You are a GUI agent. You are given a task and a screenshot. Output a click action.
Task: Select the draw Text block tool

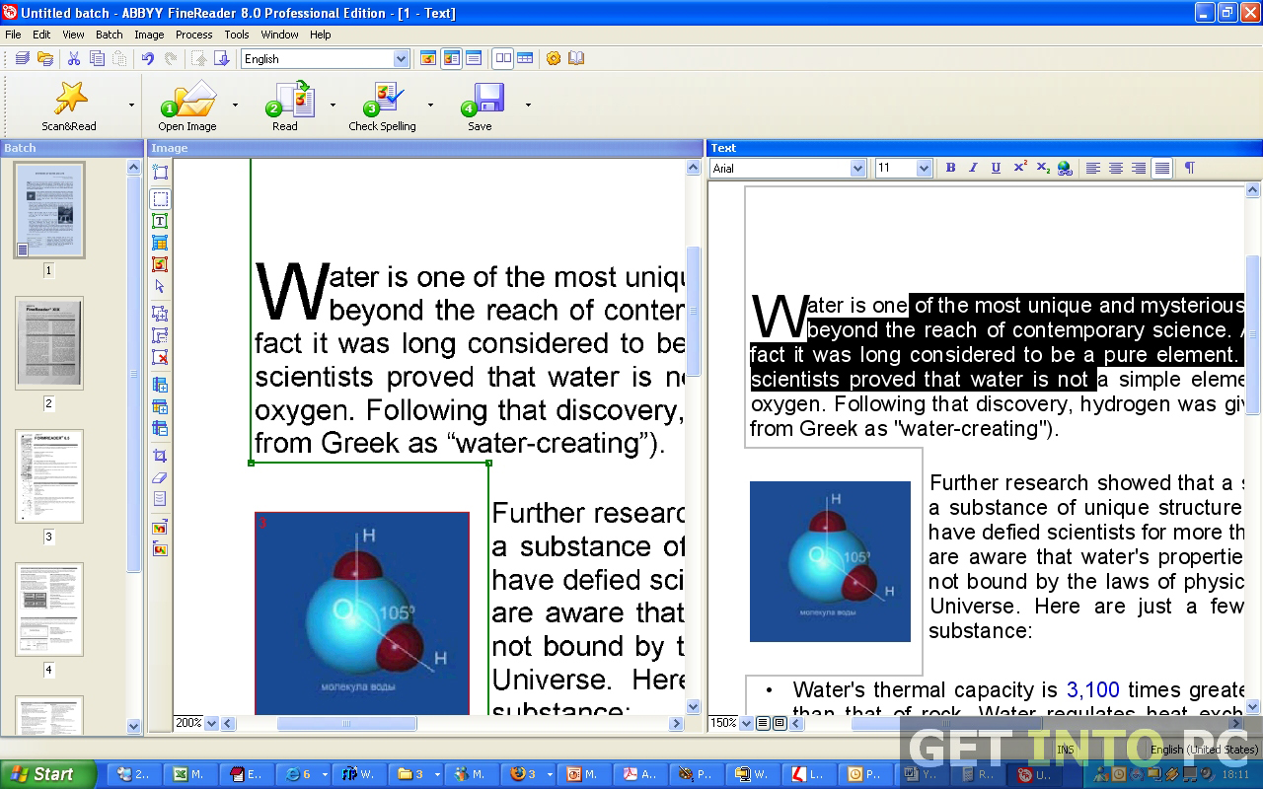tap(160, 221)
